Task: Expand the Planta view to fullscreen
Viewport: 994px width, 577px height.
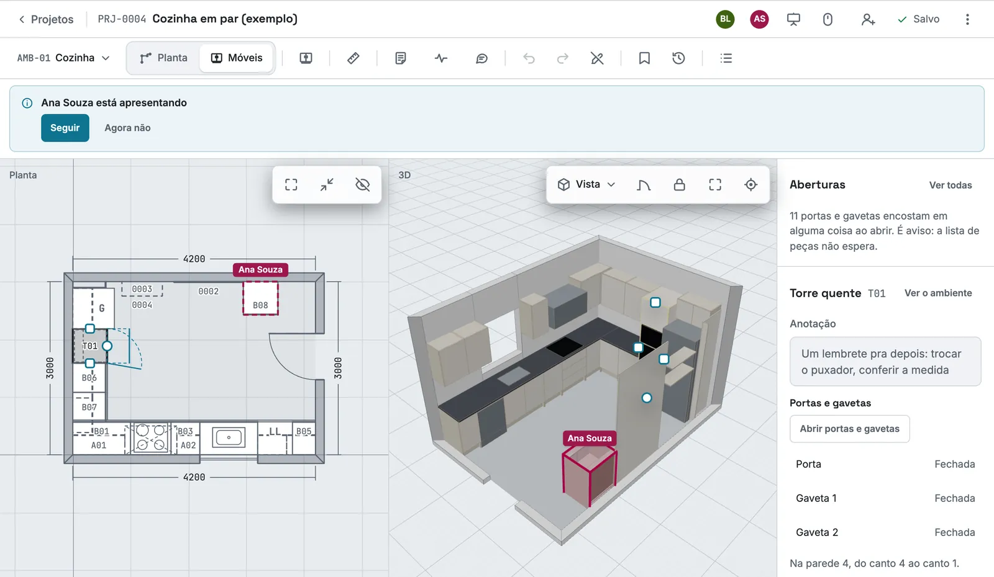Action: click(x=291, y=184)
